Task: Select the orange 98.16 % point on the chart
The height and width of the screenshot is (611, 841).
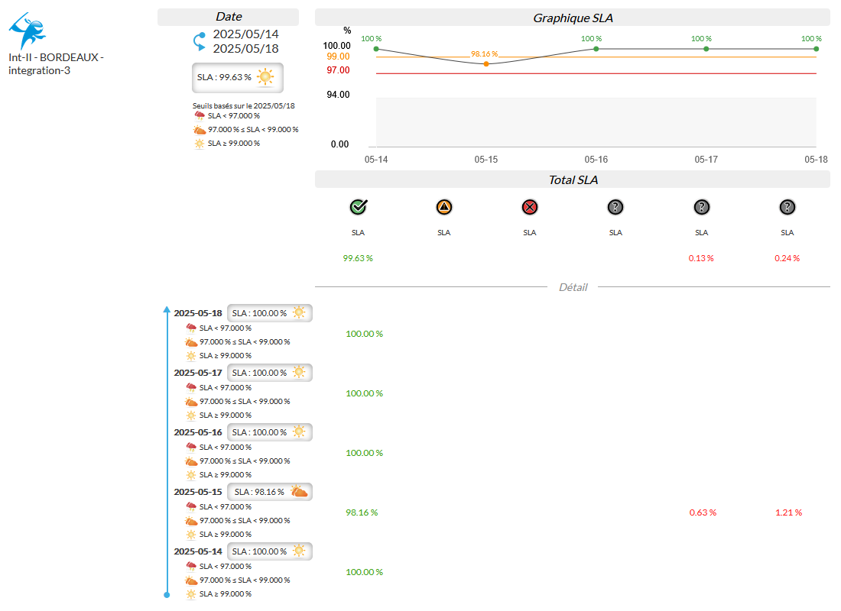Action: 486,63
